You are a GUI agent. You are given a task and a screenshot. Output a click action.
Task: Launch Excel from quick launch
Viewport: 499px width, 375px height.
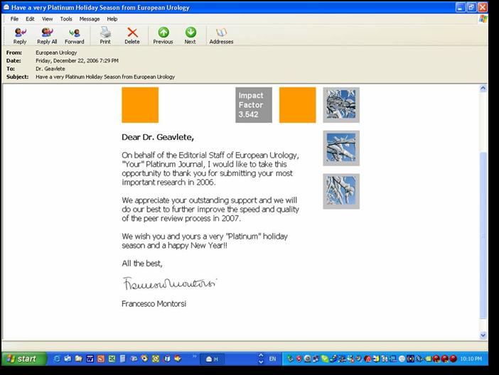pyautogui.click(x=112, y=359)
